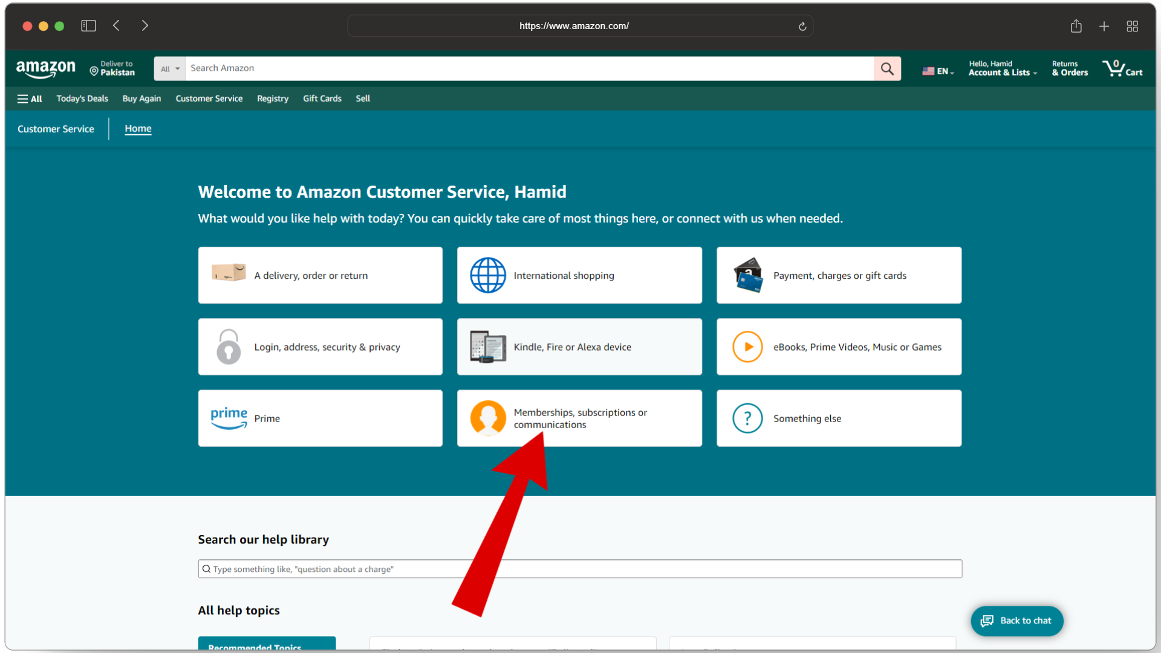Click the Amazon logo
Screen dimensions: 1161x653
pyautogui.click(x=46, y=69)
